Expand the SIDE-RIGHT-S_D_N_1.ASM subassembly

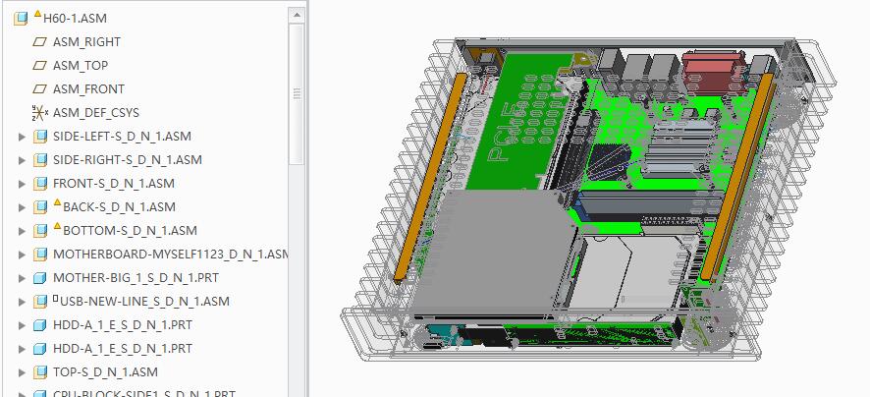[x=23, y=160]
